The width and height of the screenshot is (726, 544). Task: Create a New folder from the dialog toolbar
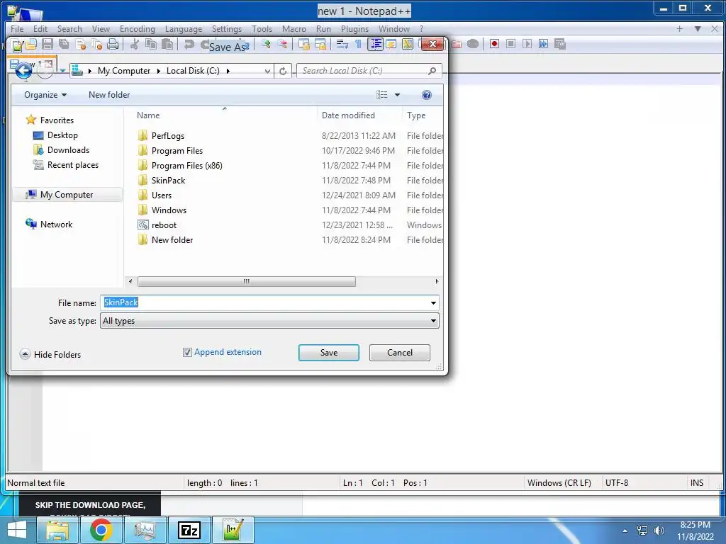click(109, 95)
